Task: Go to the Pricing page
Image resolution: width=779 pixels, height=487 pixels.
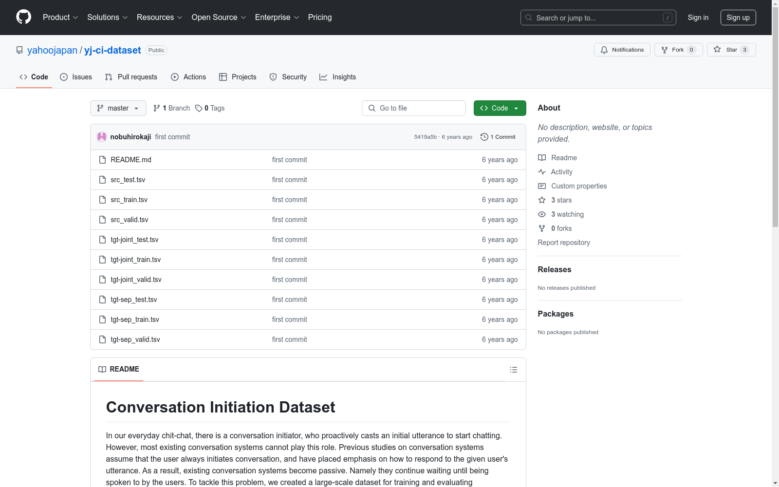Action: tap(320, 17)
